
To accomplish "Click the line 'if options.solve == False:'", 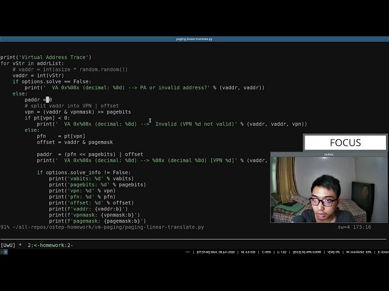I will pos(52,81).
